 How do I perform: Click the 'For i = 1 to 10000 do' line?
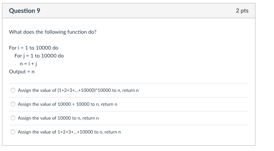[33, 48]
